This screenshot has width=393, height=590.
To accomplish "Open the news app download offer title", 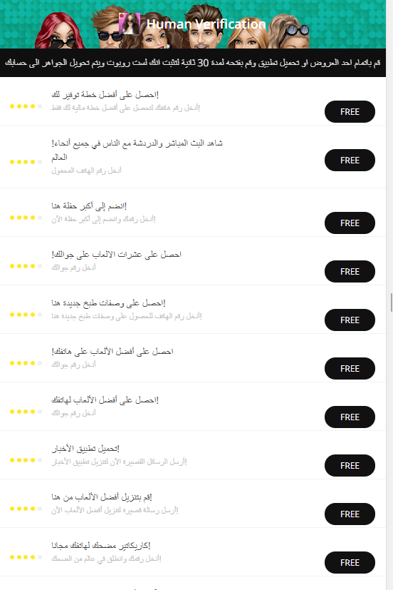I will [x=85, y=449].
